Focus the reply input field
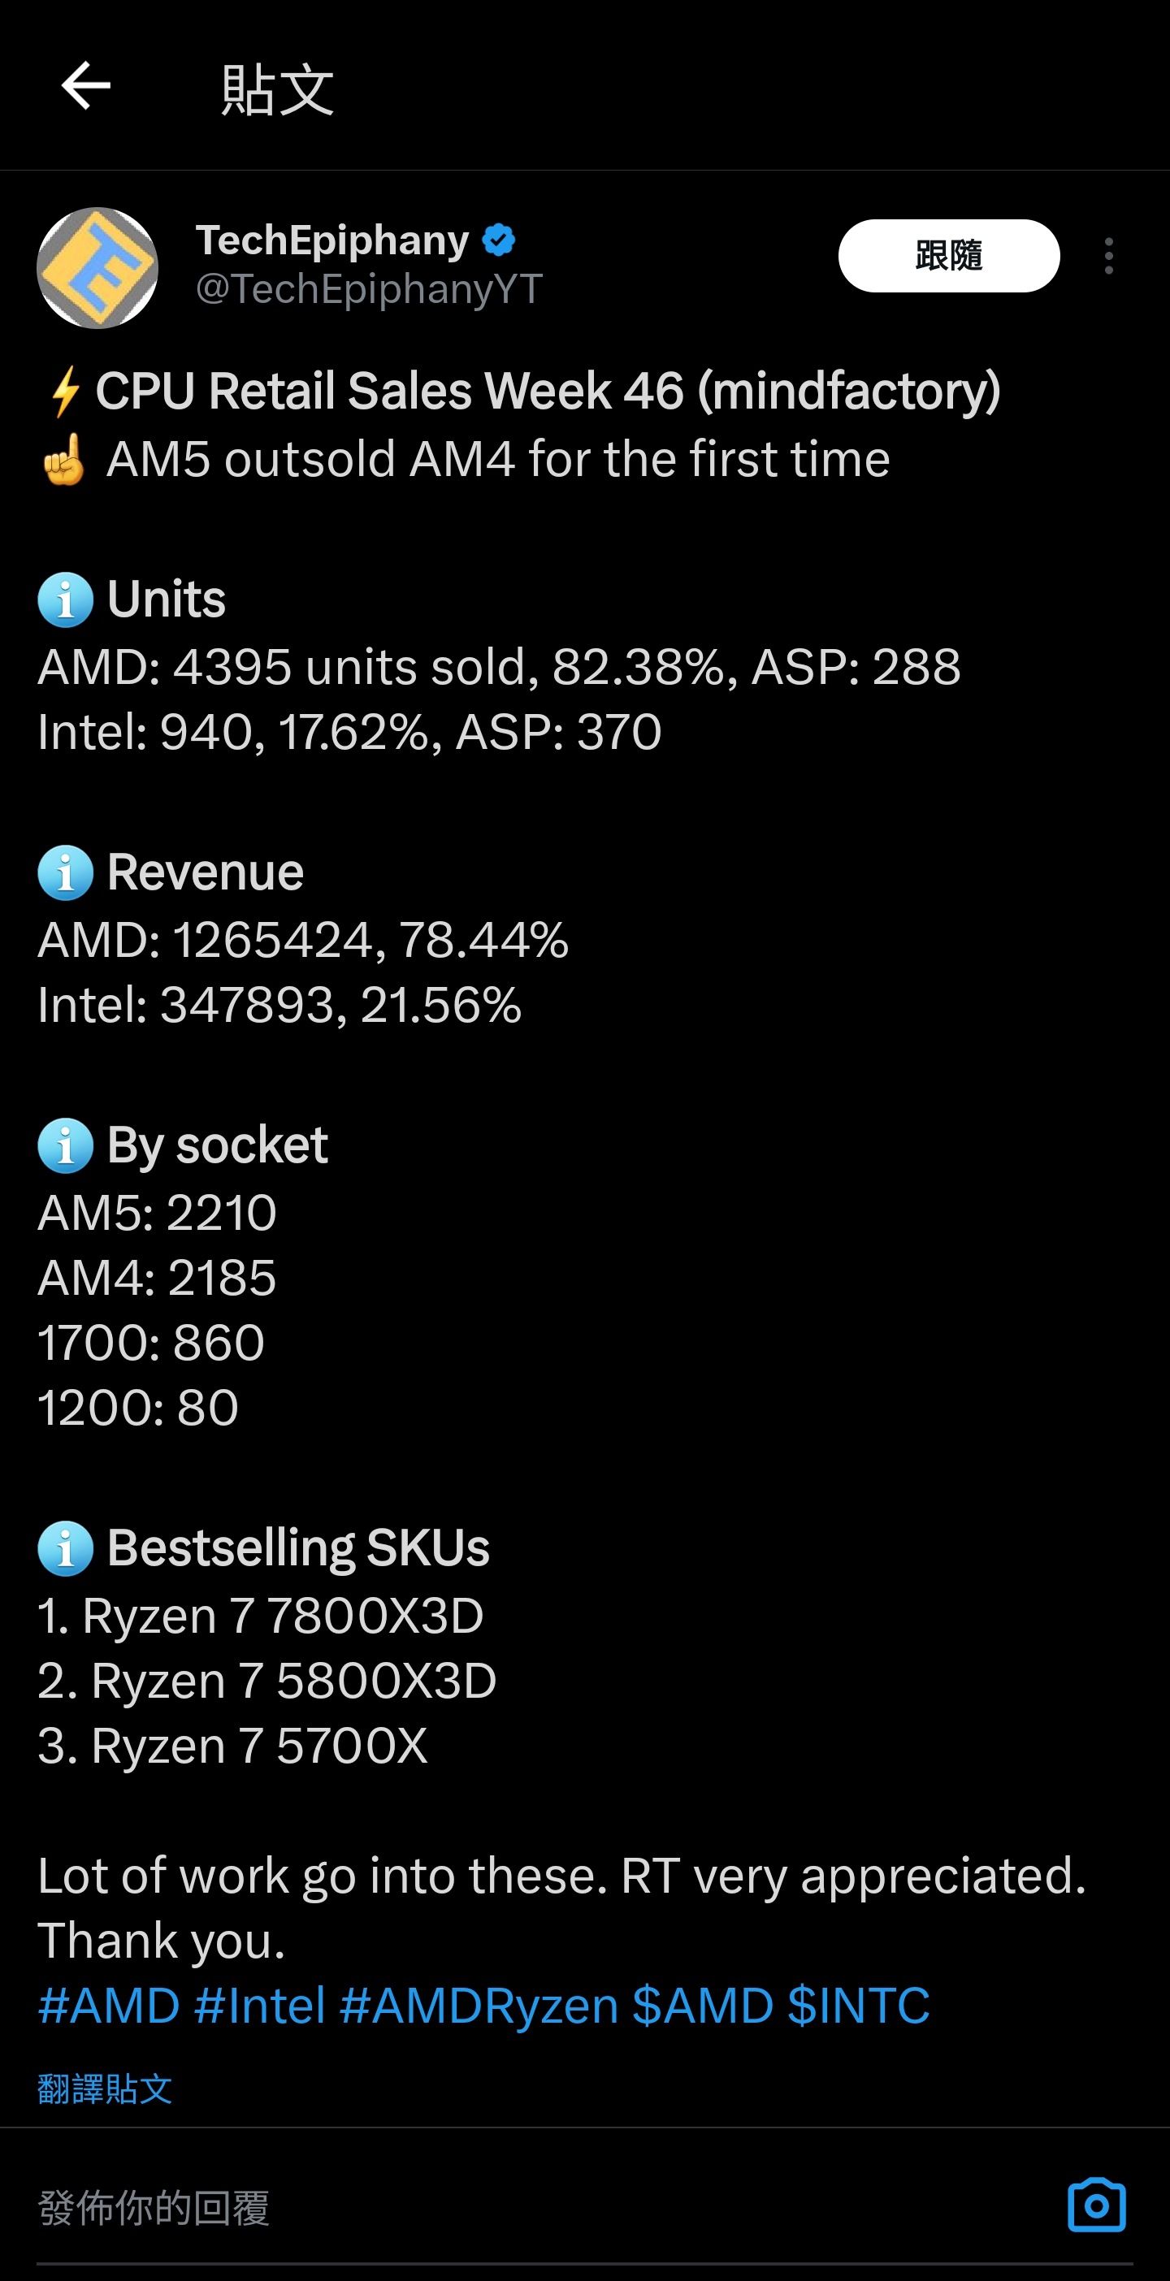 pyautogui.click(x=531, y=2206)
